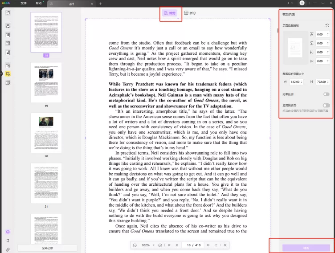Select page 20 thumbnail
The image size is (335, 253).
coord(46,133)
